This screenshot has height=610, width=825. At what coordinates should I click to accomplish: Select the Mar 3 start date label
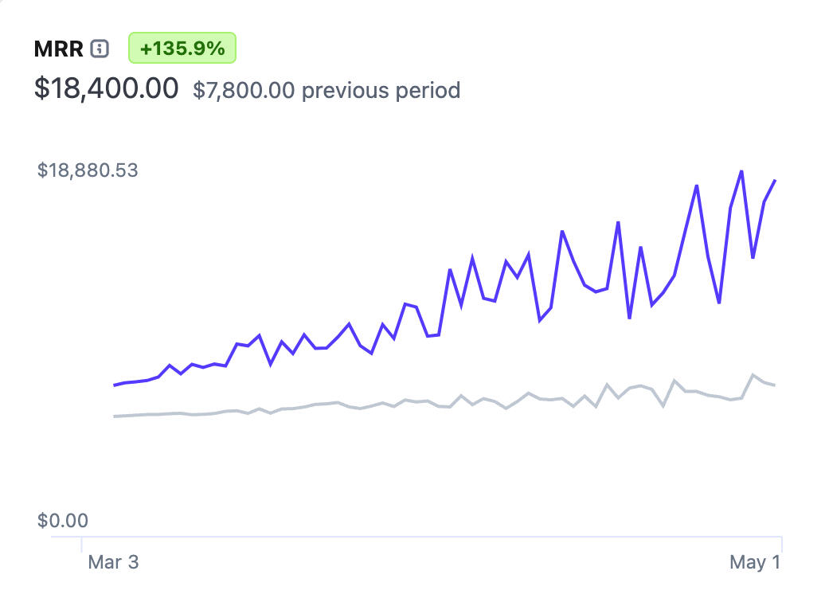point(113,562)
